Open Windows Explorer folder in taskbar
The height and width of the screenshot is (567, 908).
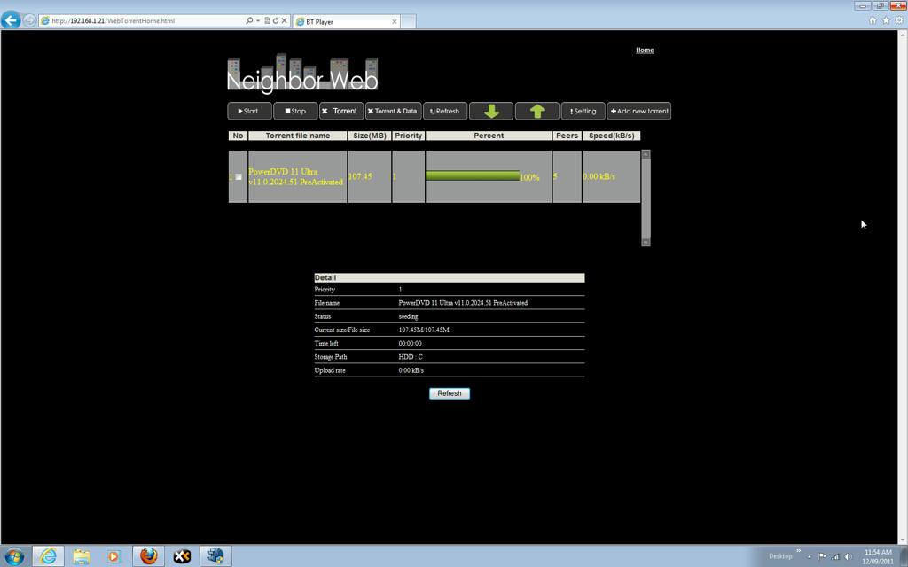click(82, 556)
